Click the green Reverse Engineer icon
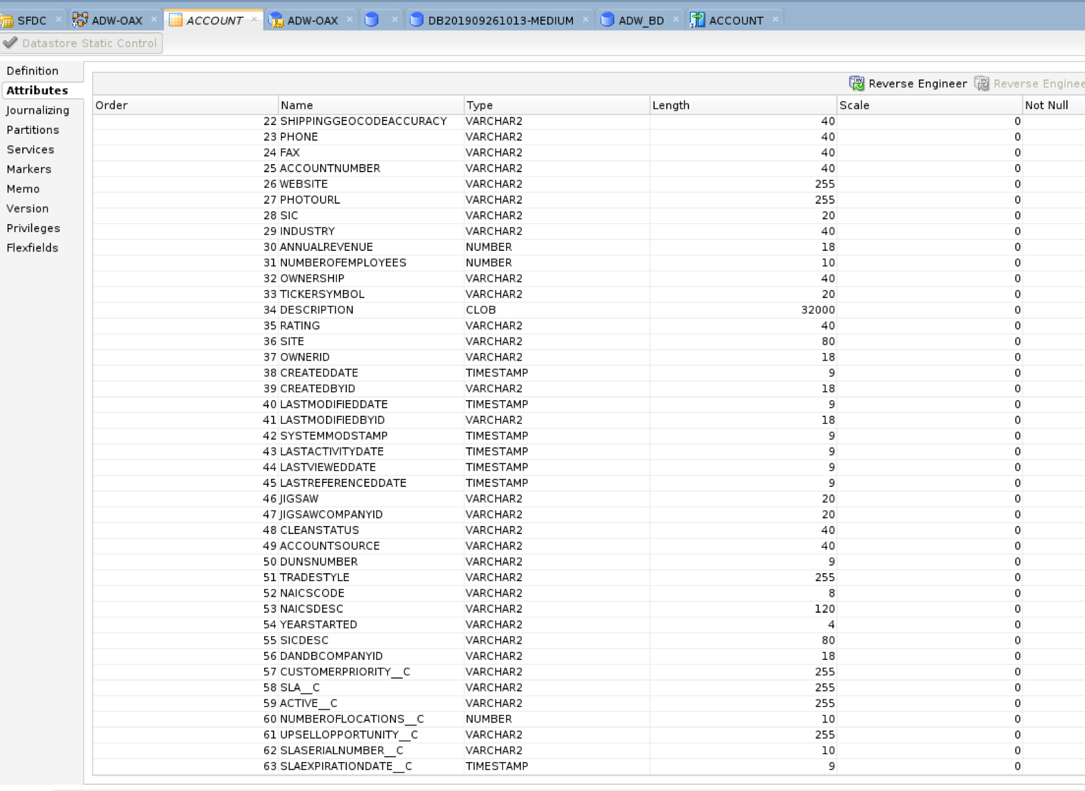The width and height of the screenshot is (1085, 791). click(856, 83)
